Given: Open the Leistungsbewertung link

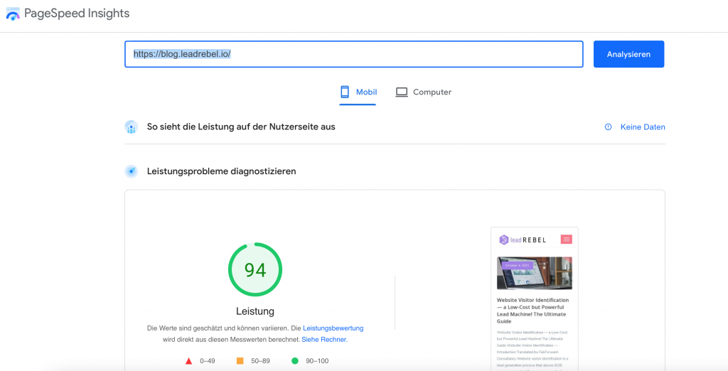Looking at the screenshot, I should pos(333,328).
